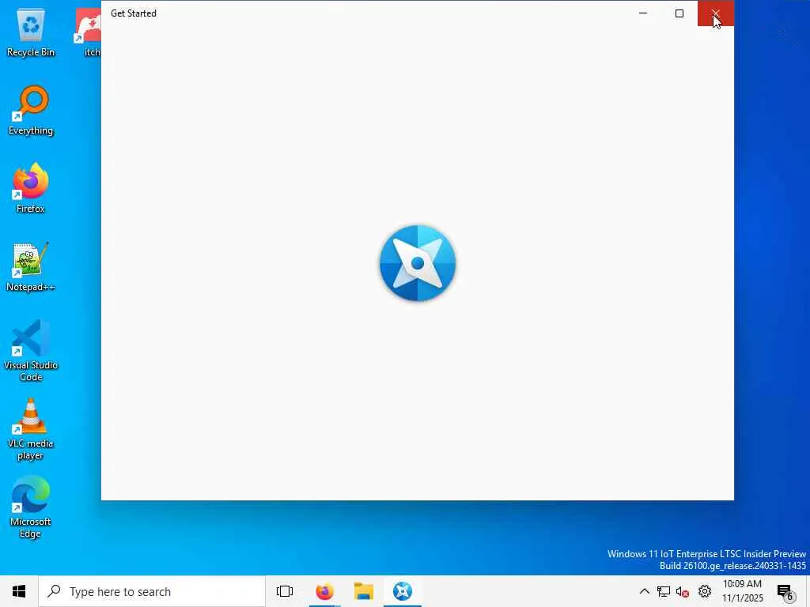Open Firefox desktop shortcut
The height and width of the screenshot is (607, 810).
pyautogui.click(x=31, y=189)
